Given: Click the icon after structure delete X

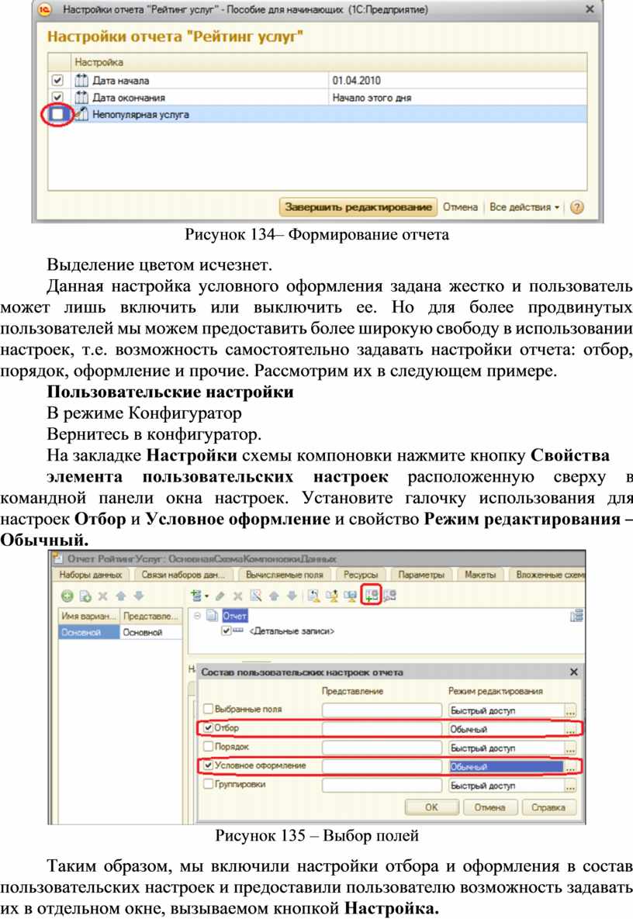Looking at the screenshot, I should point(255,596).
